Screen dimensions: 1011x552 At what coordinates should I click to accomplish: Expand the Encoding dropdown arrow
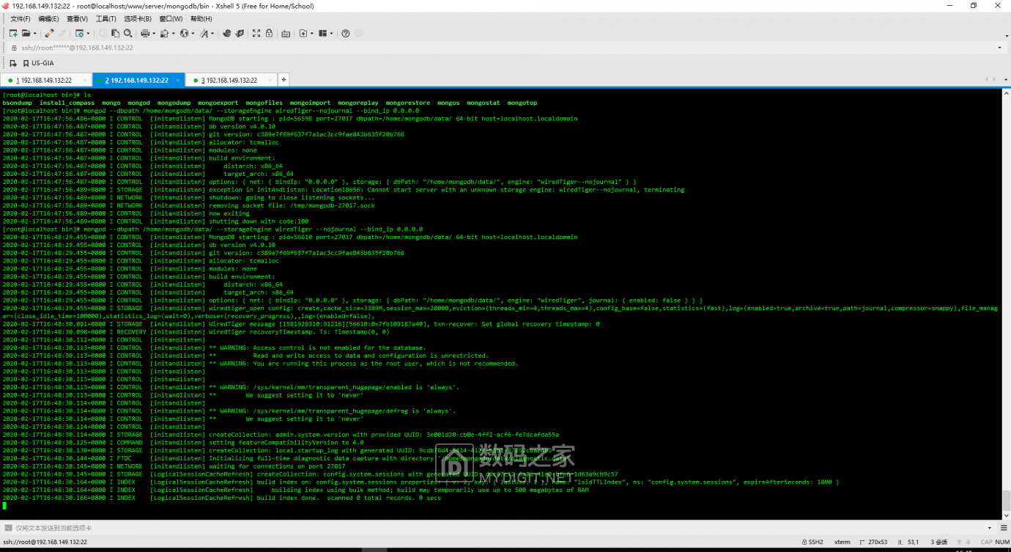tap(193, 33)
